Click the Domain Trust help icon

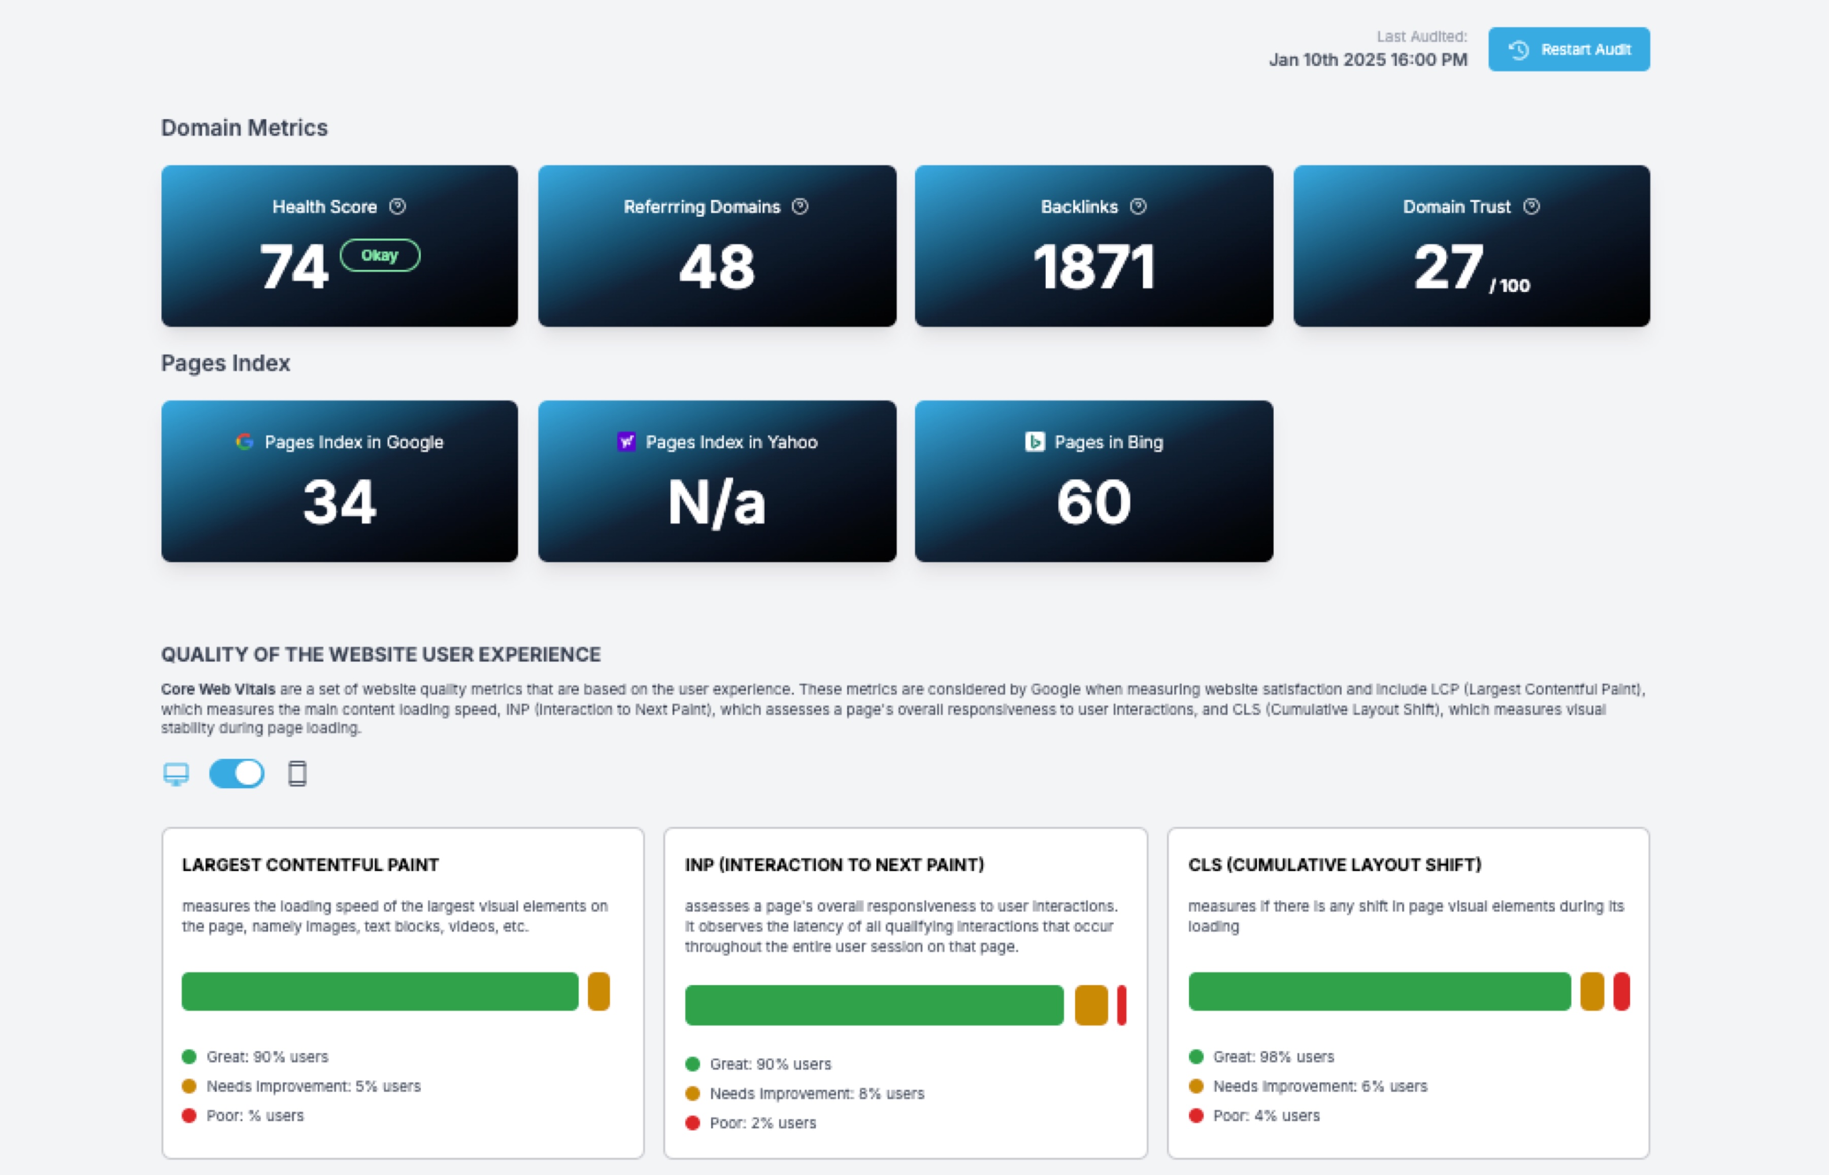click(x=1532, y=207)
